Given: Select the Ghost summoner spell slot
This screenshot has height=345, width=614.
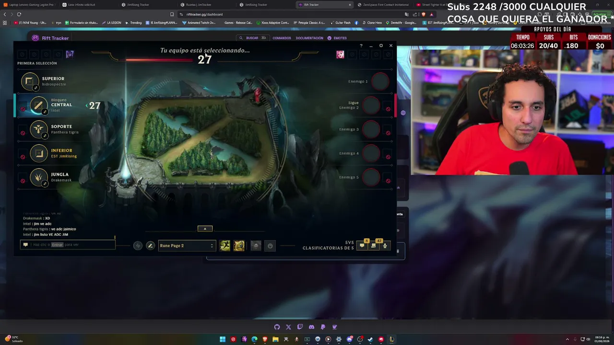Looking at the screenshot, I should pos(224,246).
